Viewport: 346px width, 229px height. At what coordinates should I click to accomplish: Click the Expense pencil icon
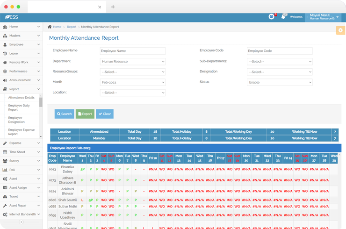click(5, 143)
